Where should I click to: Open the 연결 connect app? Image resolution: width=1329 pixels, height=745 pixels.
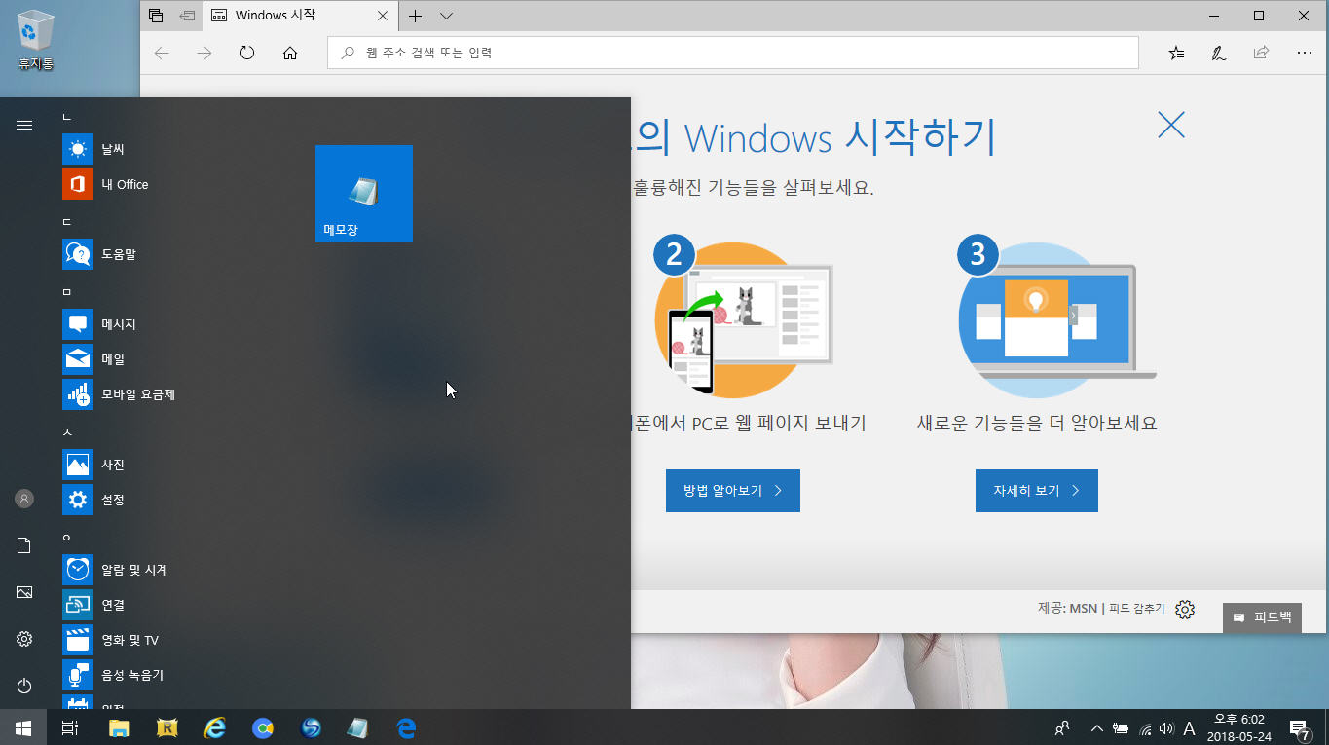coord(78,605)
